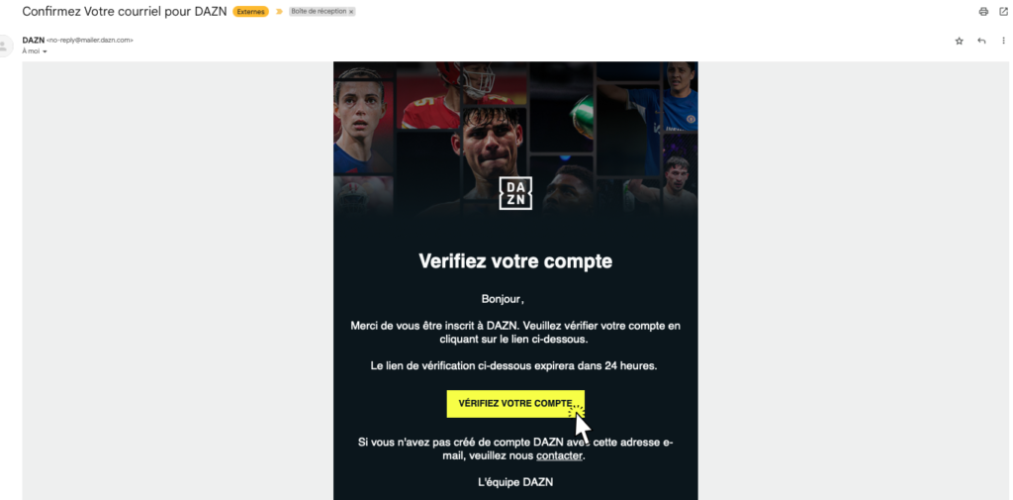Image resolution: width=1013 pixels, height=500 pixels.
Task: Open the three-dot more options menu
Action: pos(1003,41)
